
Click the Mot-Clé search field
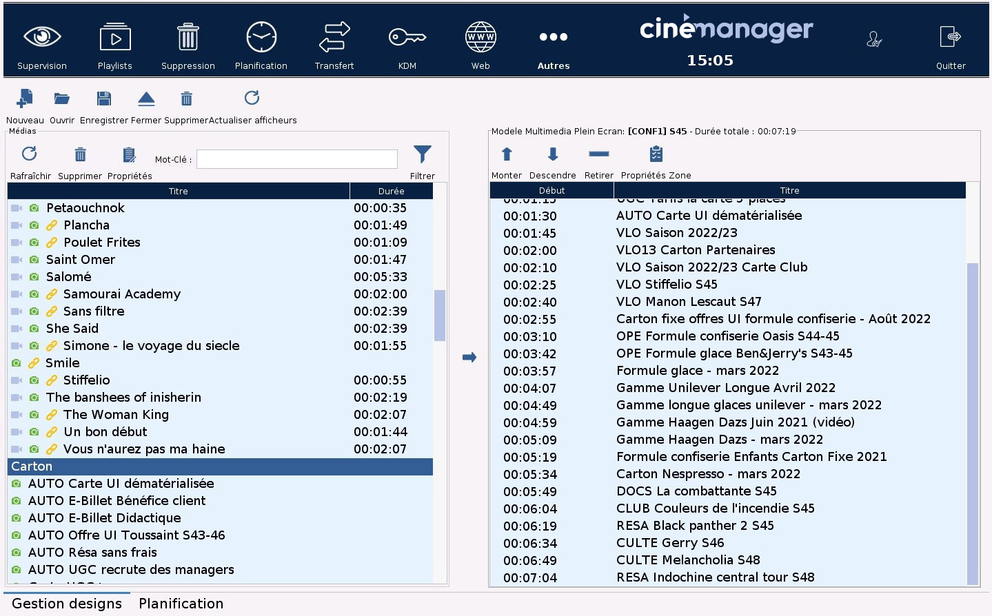click(x=297, y=159)
